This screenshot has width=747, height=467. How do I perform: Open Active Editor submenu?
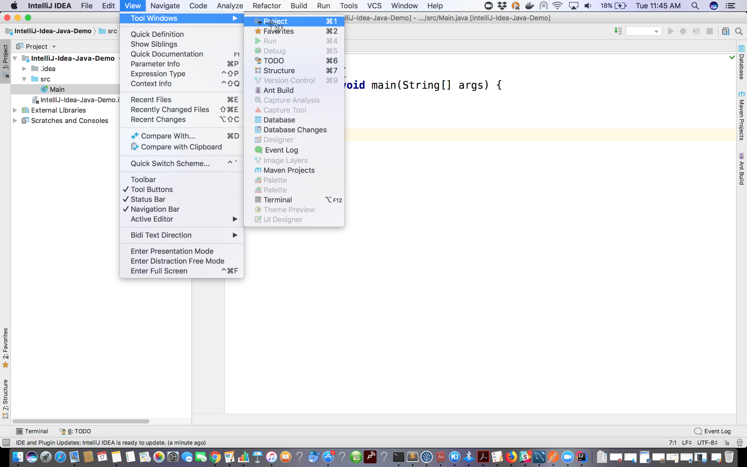[x=182, y=219]
